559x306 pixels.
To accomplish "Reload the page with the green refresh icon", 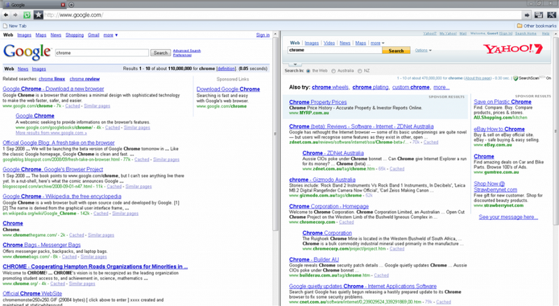I will [x=27, y=15].
